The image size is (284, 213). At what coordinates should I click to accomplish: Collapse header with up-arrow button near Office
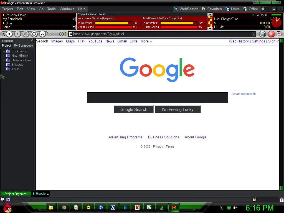(x=274, y=9)
